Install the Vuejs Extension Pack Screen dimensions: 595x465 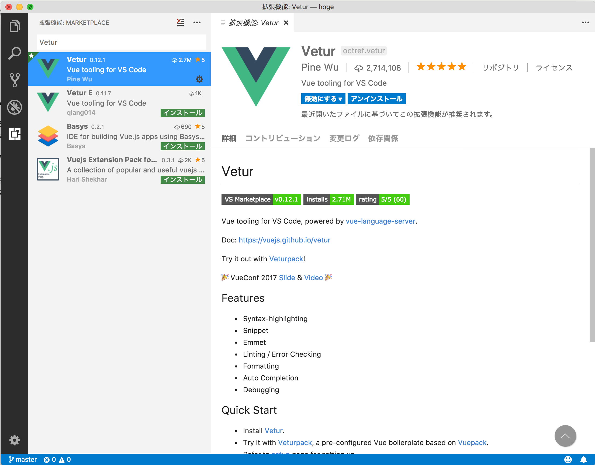pos(182,179)
